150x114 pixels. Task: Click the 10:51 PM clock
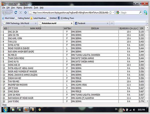click(x=141, y=110)
